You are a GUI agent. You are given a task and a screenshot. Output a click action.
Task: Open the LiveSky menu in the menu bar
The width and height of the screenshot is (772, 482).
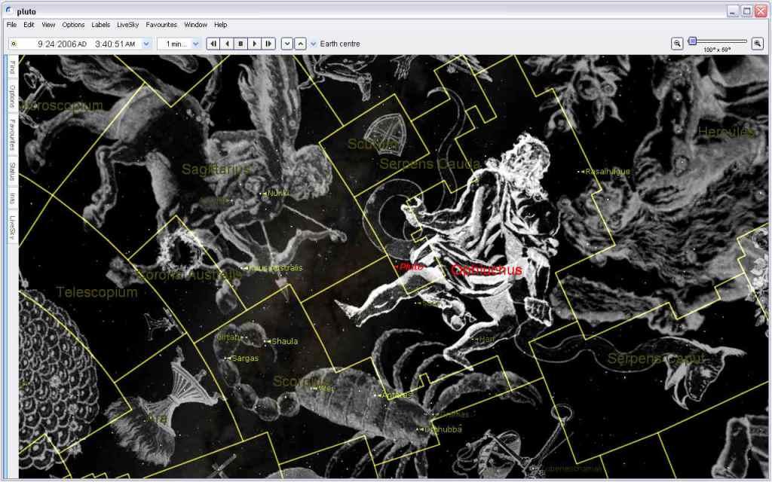point(128,25)
